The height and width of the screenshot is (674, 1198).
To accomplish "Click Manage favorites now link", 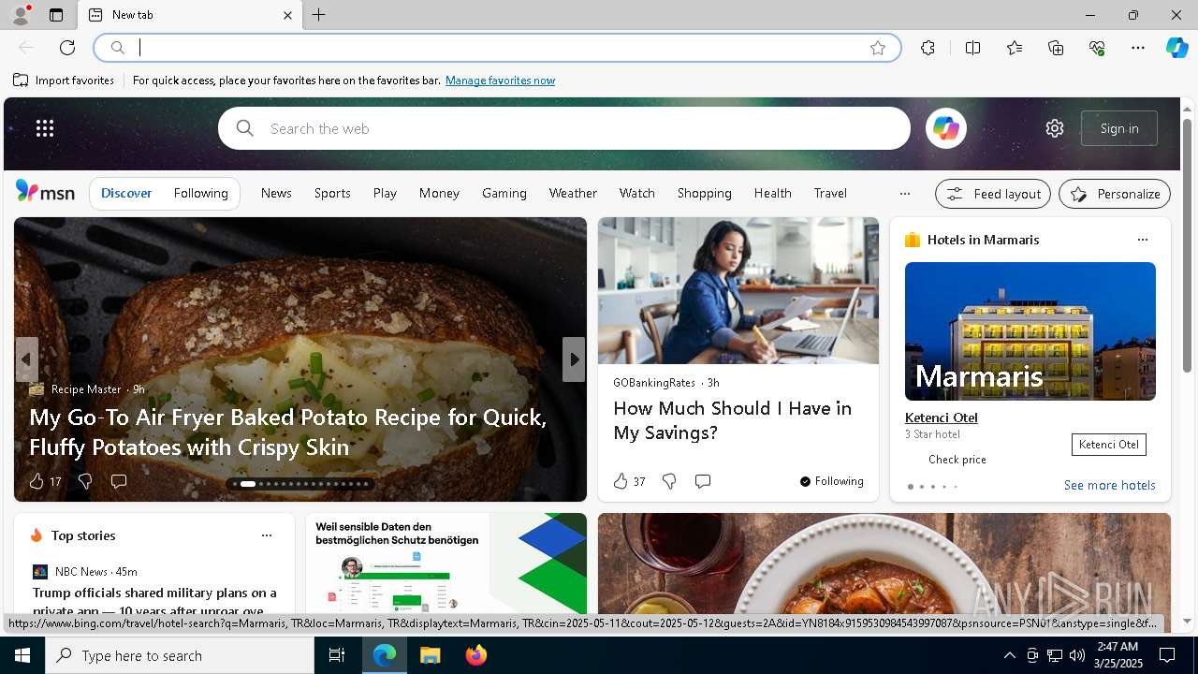I will click(x=500, y=81).
